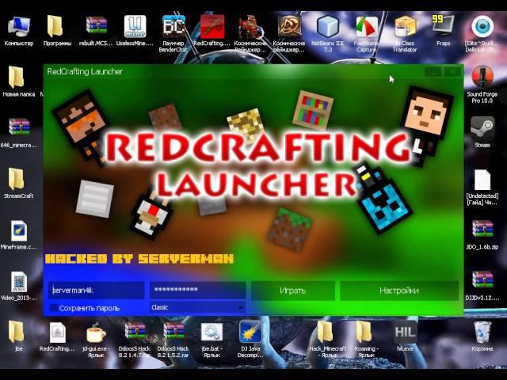
Task: Open DJ Java Decompiler icon
Action: point(250,332)
